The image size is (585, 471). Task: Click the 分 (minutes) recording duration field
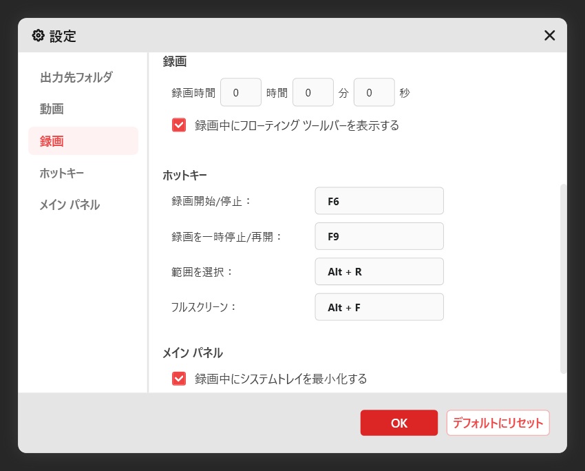312,92
